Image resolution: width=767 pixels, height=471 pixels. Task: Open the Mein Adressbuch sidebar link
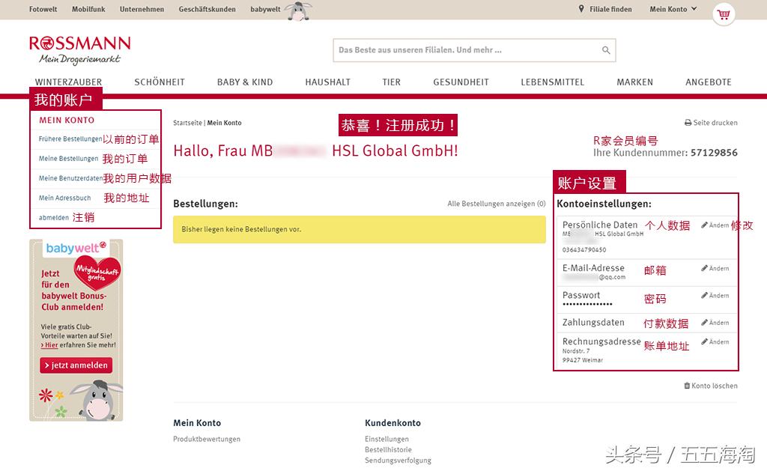tap(65, 198)
